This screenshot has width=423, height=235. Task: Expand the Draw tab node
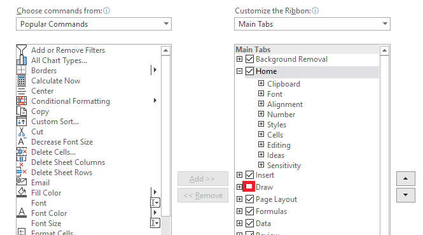(x=239, y=187)
